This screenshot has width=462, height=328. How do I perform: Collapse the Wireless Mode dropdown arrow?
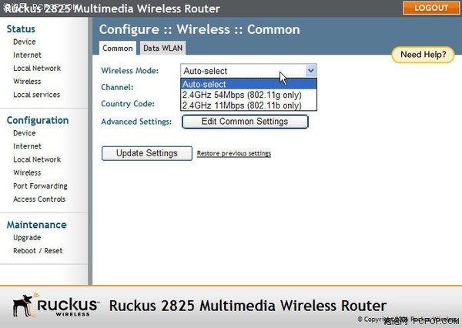(311, 71)
